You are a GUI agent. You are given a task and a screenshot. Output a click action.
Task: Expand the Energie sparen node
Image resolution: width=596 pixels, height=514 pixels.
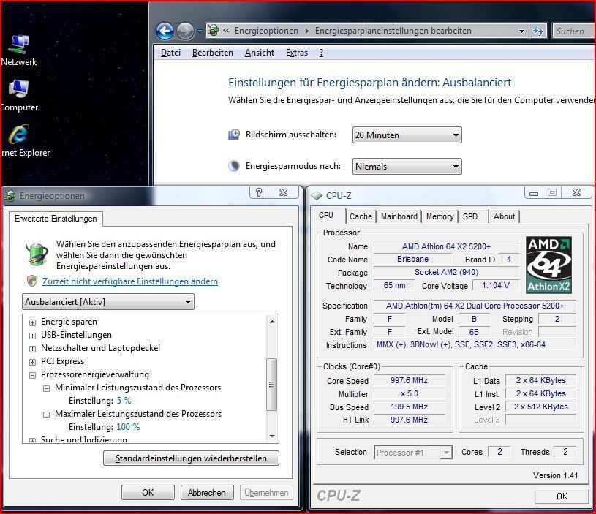(x=33, y=322)
